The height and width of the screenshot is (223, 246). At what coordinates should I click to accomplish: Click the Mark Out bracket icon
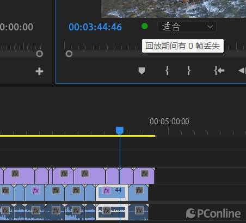(189, 71)
